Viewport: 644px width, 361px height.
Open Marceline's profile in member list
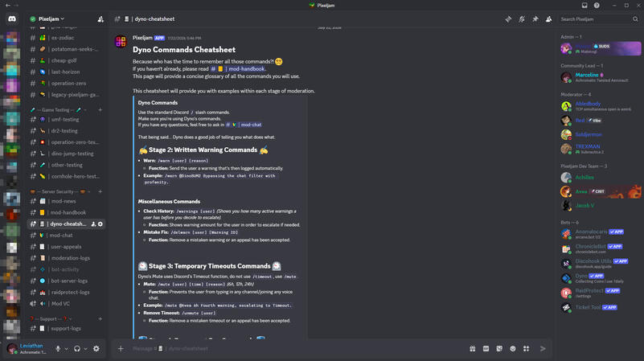pos(600,77)
